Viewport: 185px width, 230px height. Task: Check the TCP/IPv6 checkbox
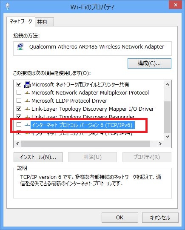(19, 125)
